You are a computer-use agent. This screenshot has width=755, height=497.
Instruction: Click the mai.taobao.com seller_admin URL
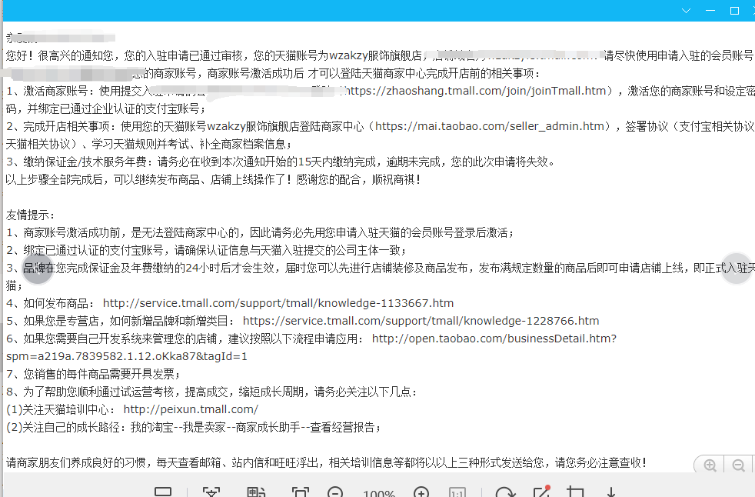[490, 126]
